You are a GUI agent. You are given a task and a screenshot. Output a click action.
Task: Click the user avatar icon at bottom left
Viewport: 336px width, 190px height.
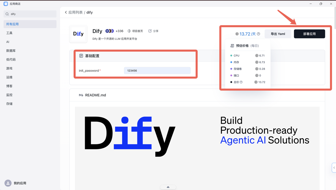[8, 183]
